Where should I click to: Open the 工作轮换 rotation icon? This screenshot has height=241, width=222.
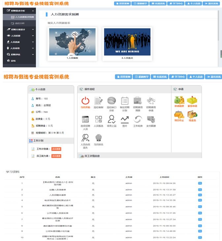point(138,120)
